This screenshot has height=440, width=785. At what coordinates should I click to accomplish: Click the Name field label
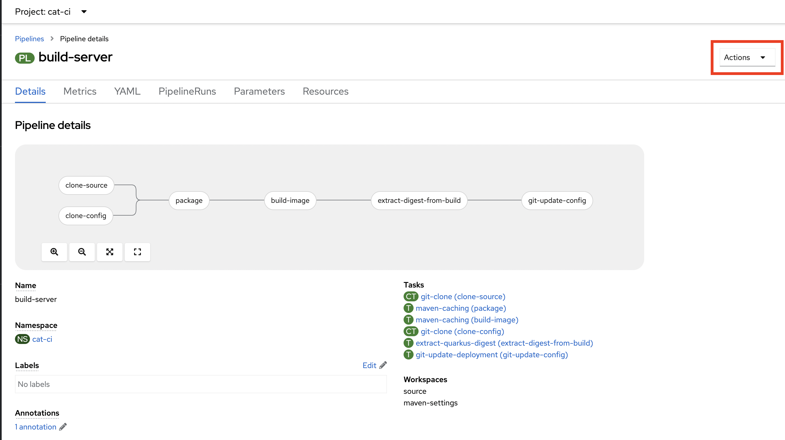(x=26, y=285)
